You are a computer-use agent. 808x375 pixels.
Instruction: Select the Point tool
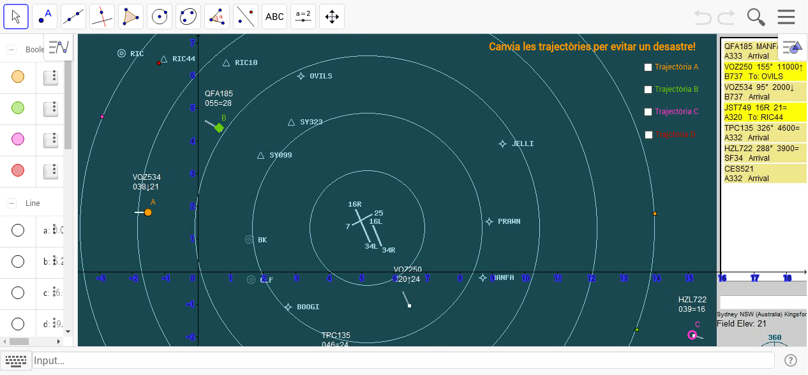(45, 17)
